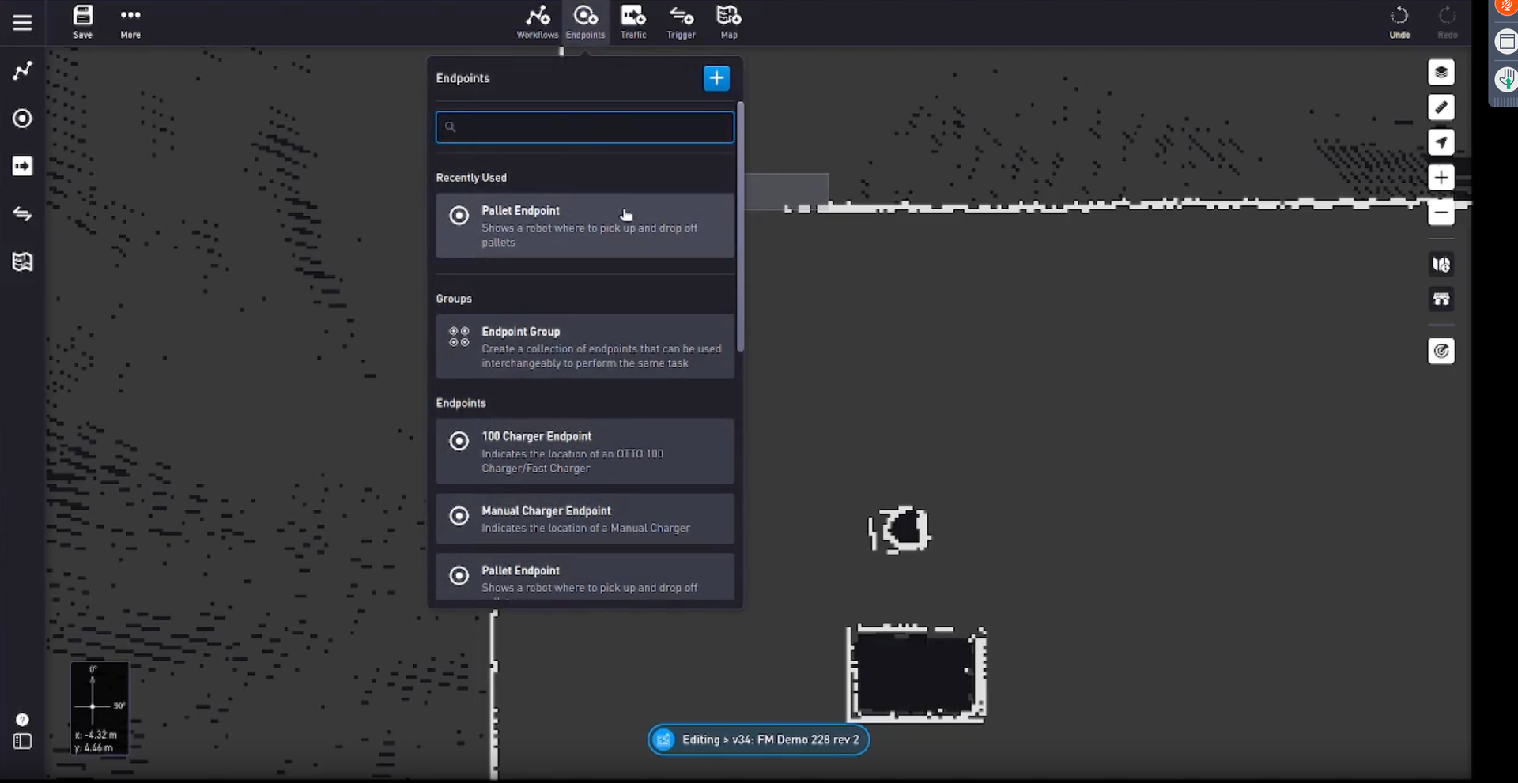Click the Editing v34 FM Demo status pill

[758, 740]
